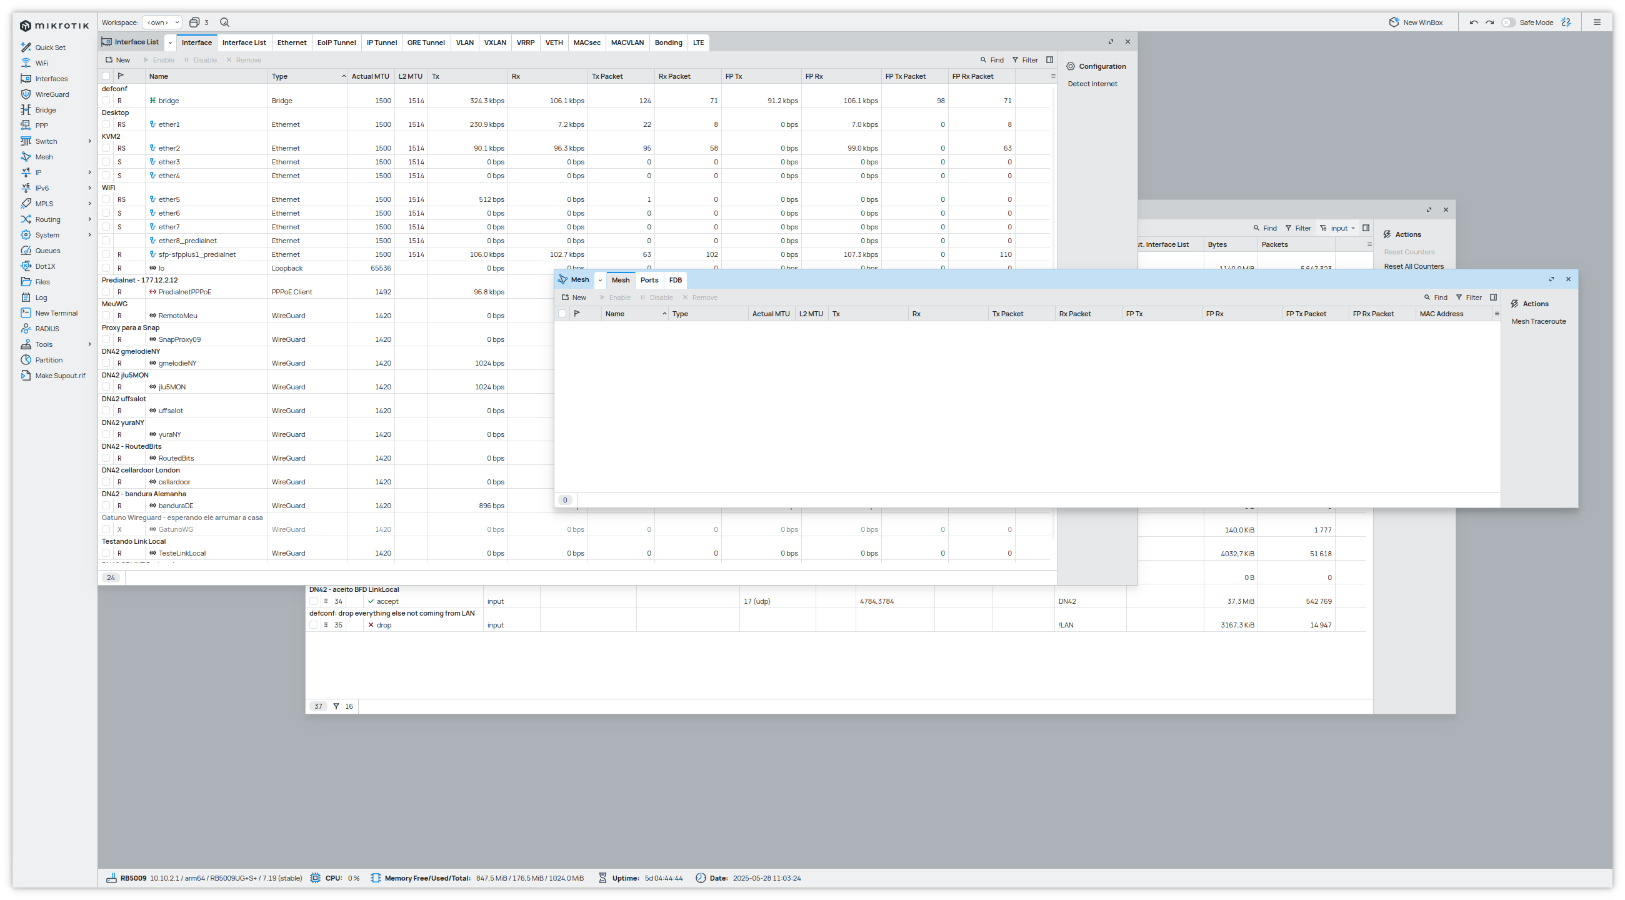Image resolution: width=1625 pixels, height=900 pixels.
Task: Check the checkbox for the ether1 row
Action: pyautogui.click(x=106, y=124)
